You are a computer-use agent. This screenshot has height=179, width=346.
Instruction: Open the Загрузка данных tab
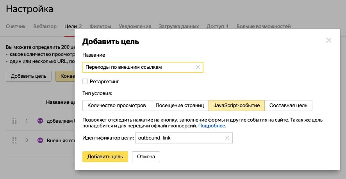click(x=179, y=27)
